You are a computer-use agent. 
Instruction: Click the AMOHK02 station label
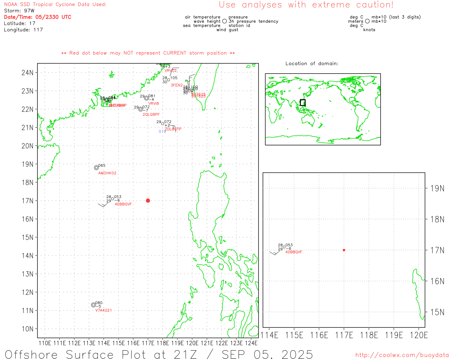coord(107,173)
